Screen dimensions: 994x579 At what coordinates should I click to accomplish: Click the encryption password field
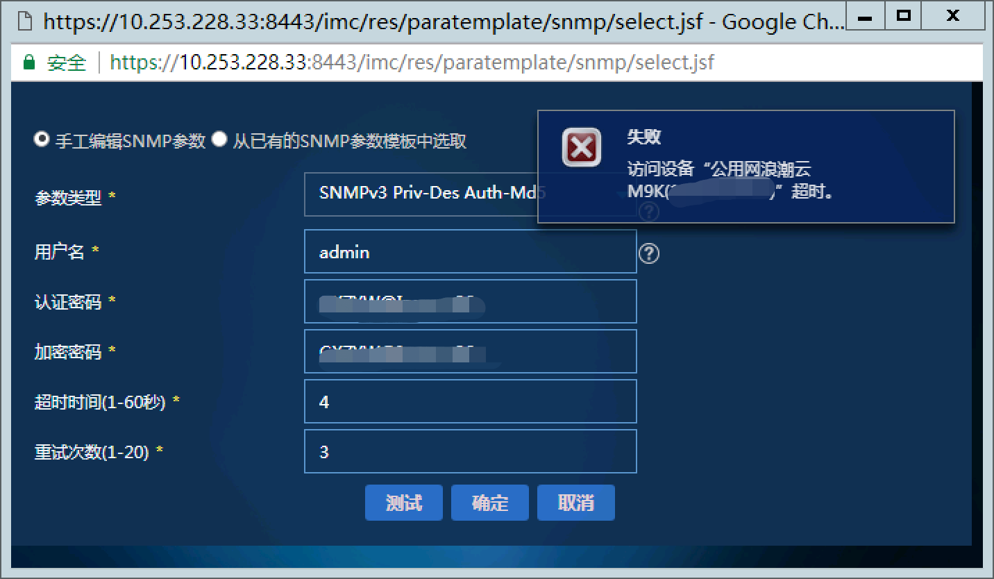(471, 351)
